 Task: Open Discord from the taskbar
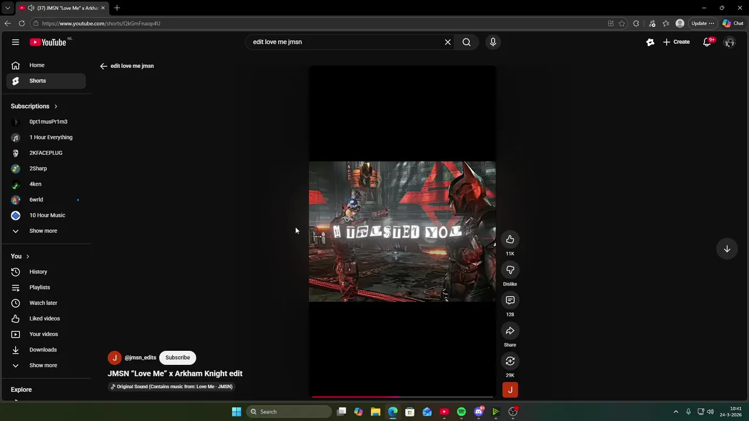[x=479, y=412]
